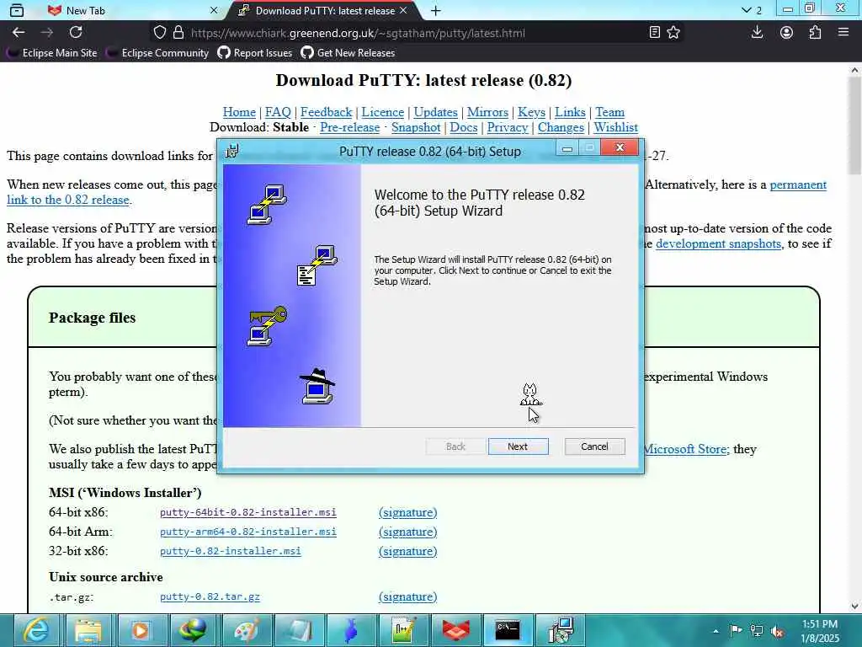
Task: Open the Licence link
Action: click(383, 112)
